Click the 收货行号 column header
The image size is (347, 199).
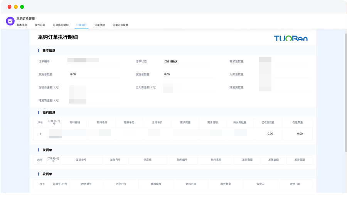coord(121,184)
